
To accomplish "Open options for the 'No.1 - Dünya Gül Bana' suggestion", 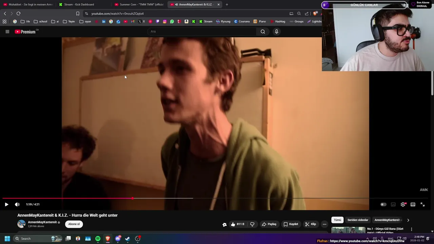I will click(412, 229).
